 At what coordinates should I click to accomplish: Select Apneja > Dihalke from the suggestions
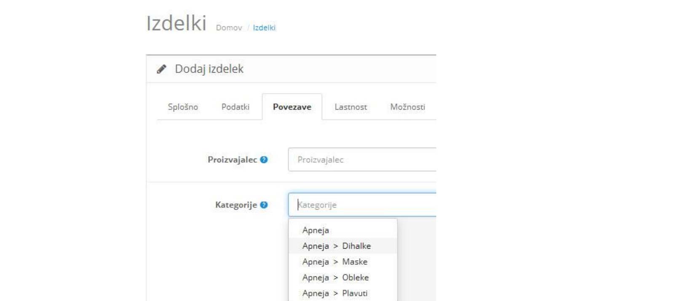point(337,246)
